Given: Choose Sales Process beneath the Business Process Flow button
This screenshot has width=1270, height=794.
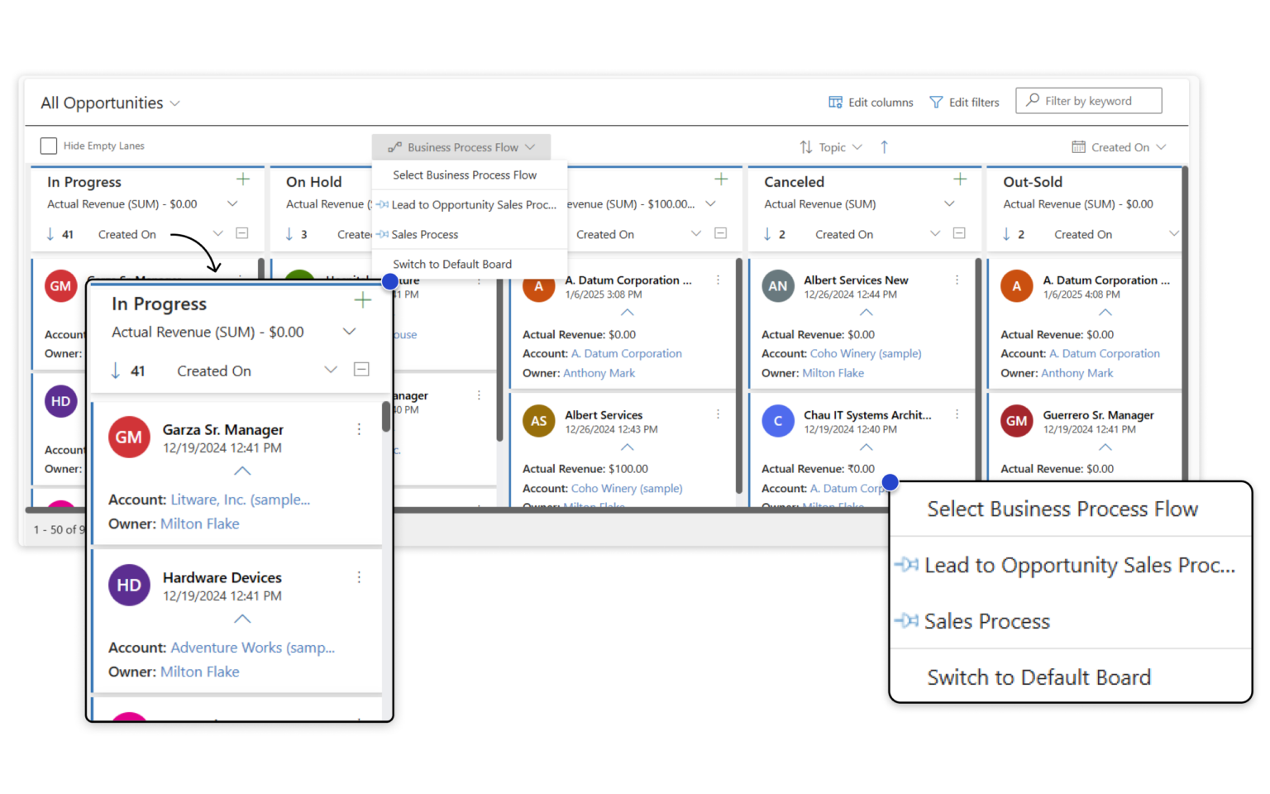Looking at the screenshot, I should [x=470, y=235].
